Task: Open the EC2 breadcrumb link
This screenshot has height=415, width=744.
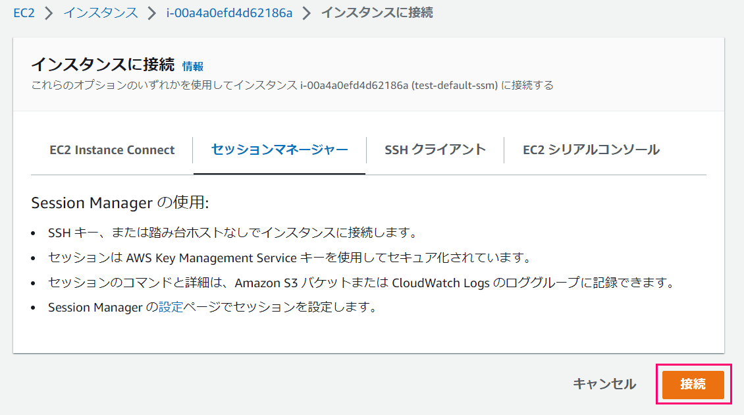Action: coord(24,13)
